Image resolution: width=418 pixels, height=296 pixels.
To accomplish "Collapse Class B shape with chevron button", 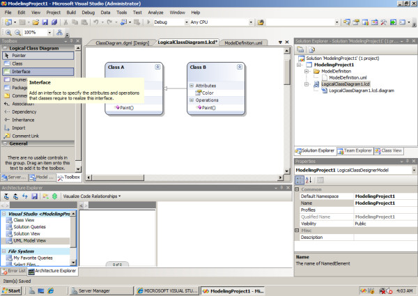I will (x=240, y=67).
